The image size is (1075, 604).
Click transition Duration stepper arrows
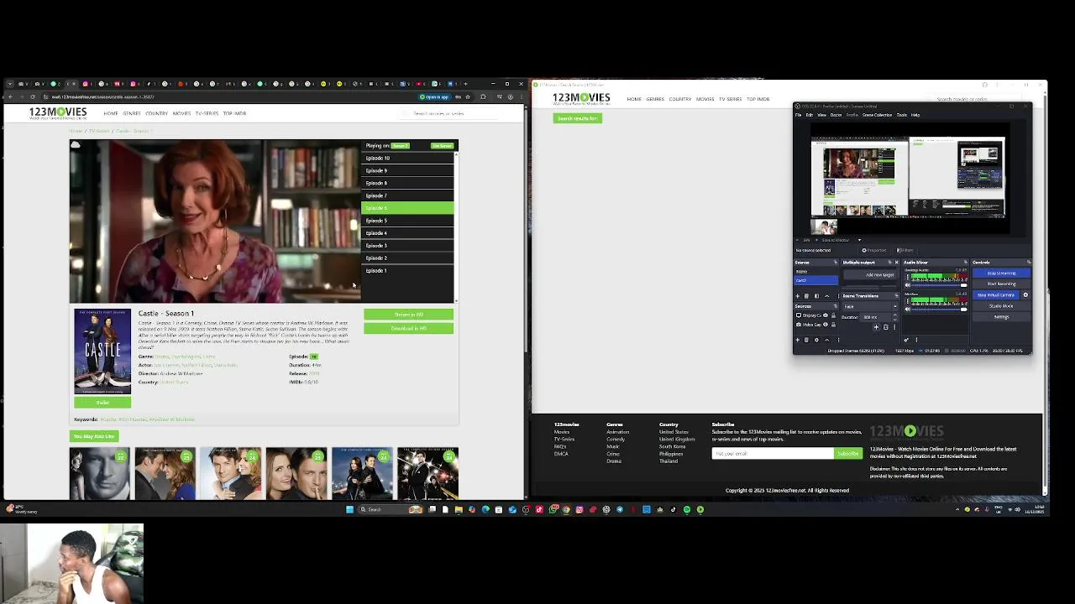pyautogui.click(x=895, y=317)
